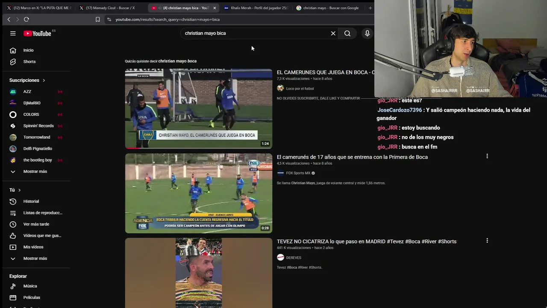The height and width of the screenshot is (308, 547).
Task: Clear the search box with X
Action: point(333,33)
